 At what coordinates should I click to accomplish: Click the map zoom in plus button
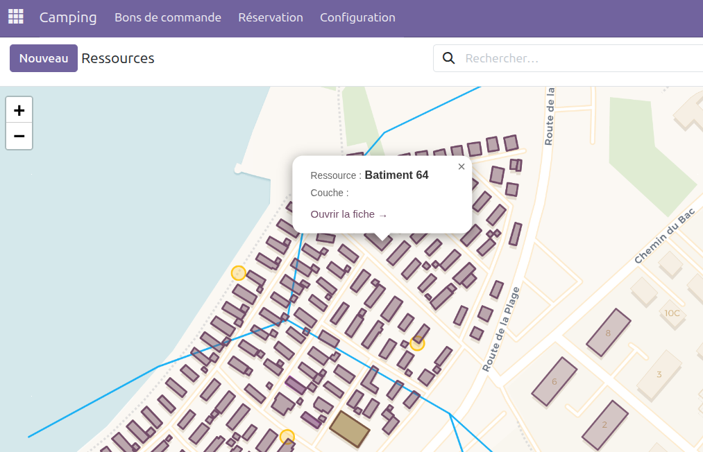coord(19,110)
